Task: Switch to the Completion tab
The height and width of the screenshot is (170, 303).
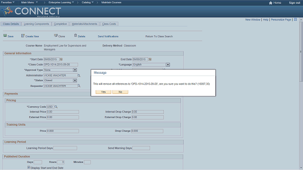Action: click(x=60, y=24)
